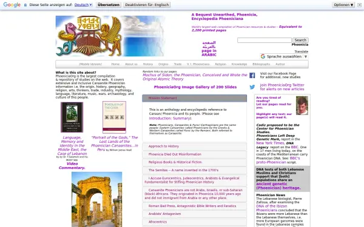Click the A Bequest Unearthed, Phoenicia title
The width and height of the screenshot is (364, 227).
click(x=224, y=17)
